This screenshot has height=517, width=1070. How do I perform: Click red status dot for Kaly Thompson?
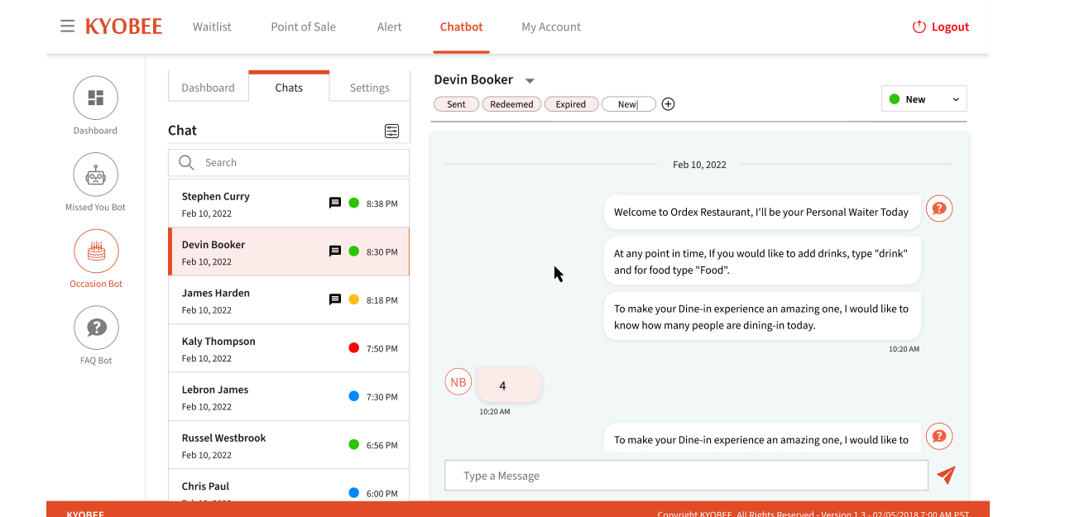coord(353,348)
